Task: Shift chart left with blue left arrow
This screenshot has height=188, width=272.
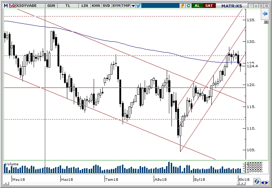Action: pyautogui.click(x=263, y=183)
